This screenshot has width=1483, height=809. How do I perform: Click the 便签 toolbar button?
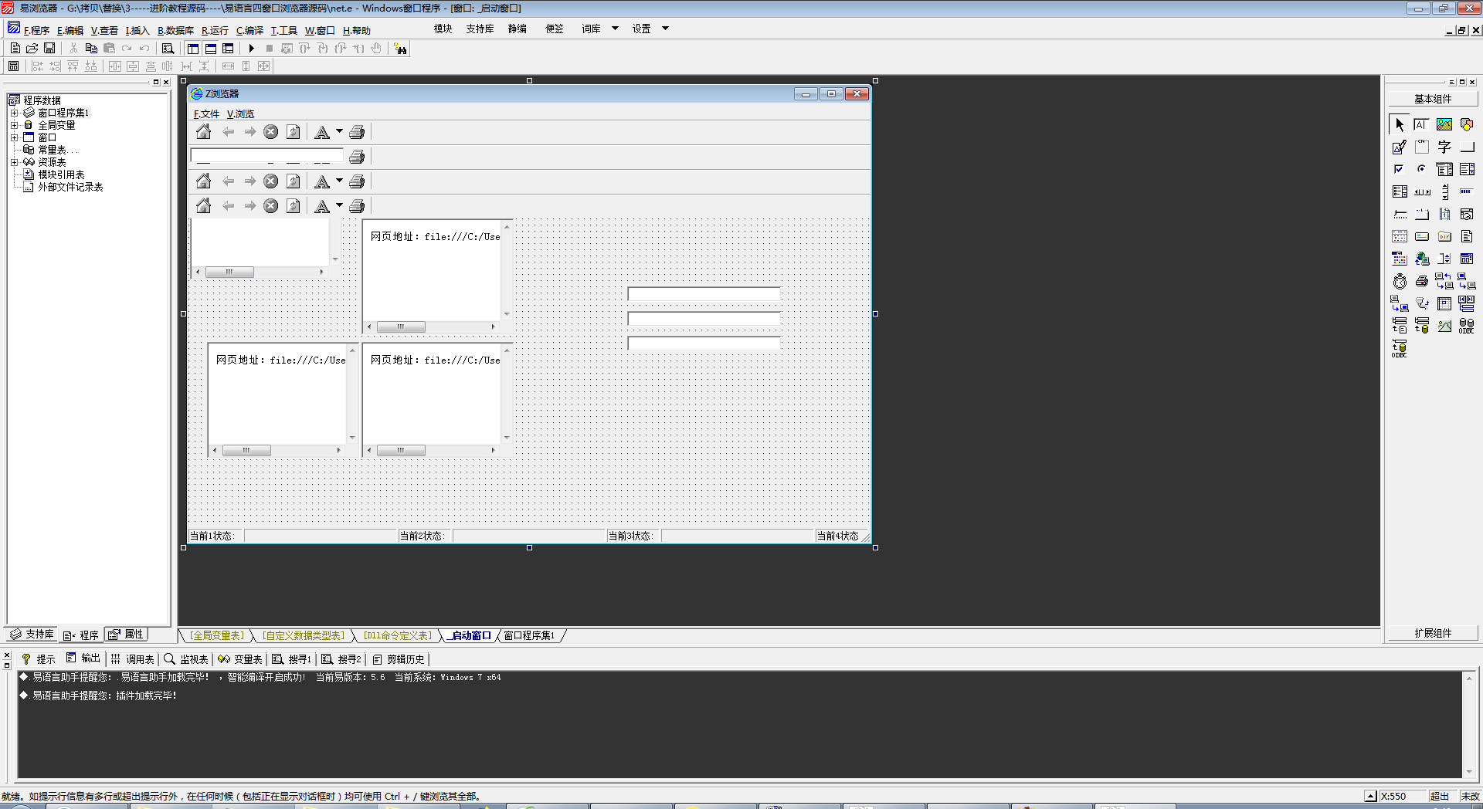554,29
